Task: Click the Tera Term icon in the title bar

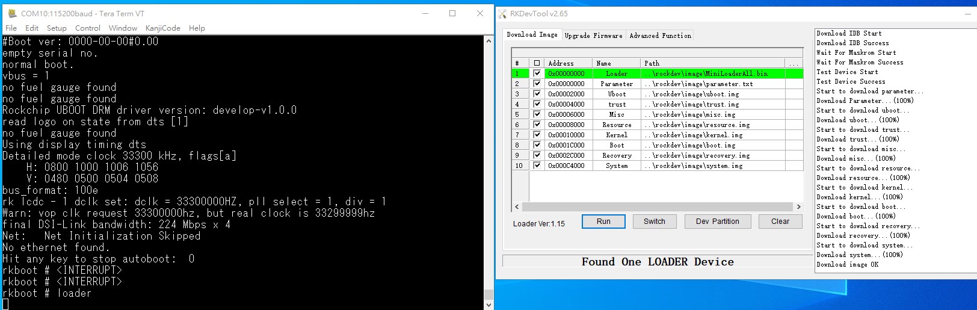Action: (x=12, y=13)
